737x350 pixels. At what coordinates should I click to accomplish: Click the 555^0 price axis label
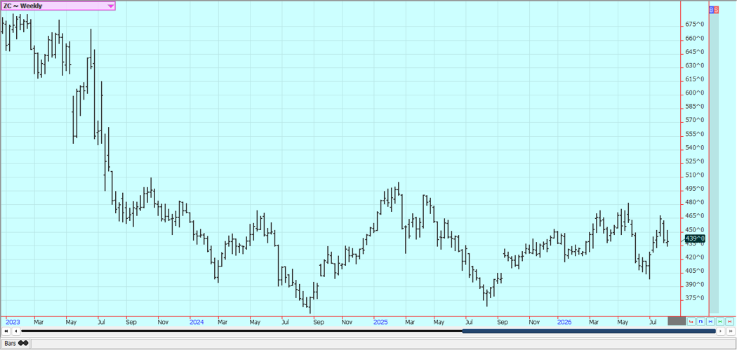click(696, 134)
